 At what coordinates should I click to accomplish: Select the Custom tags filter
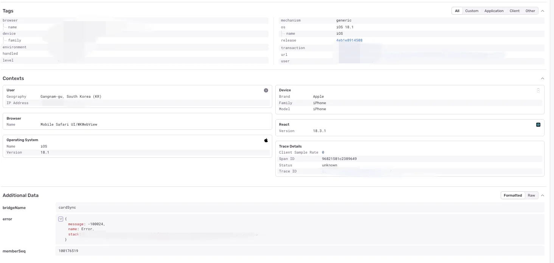[x=472, y=11]
